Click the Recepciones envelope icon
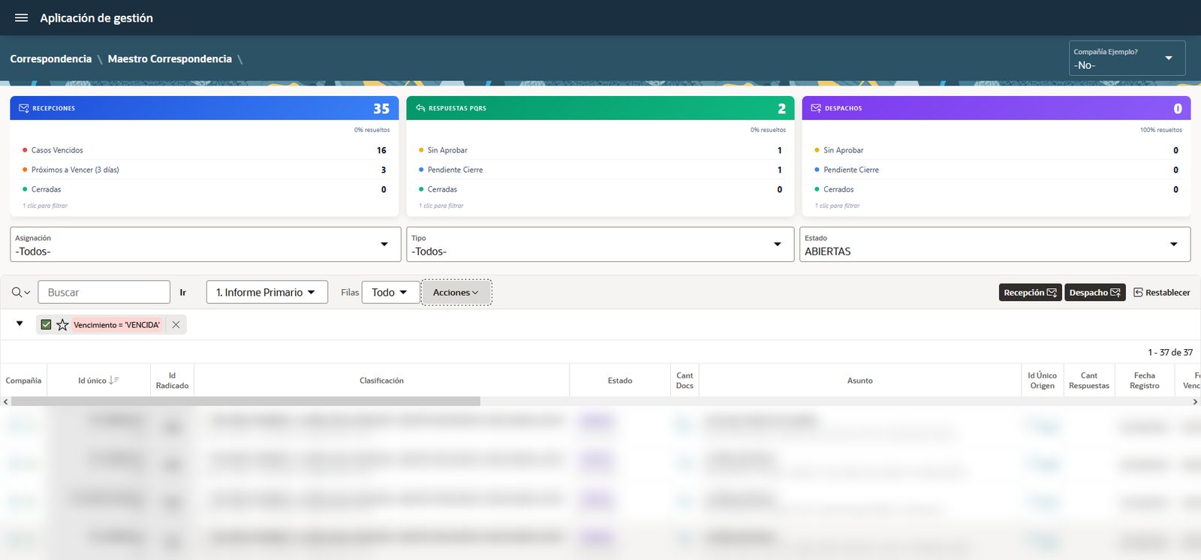 coord(23,108)
